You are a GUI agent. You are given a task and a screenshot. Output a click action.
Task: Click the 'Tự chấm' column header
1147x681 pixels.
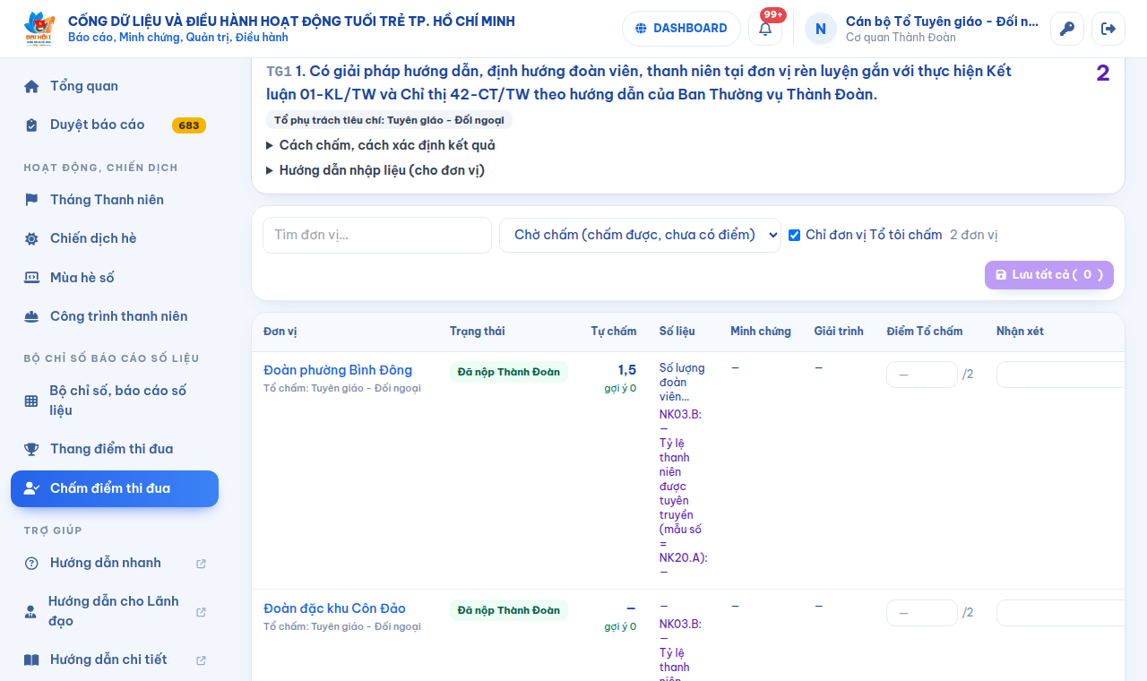pyautogui.click(x=614, y=332)
